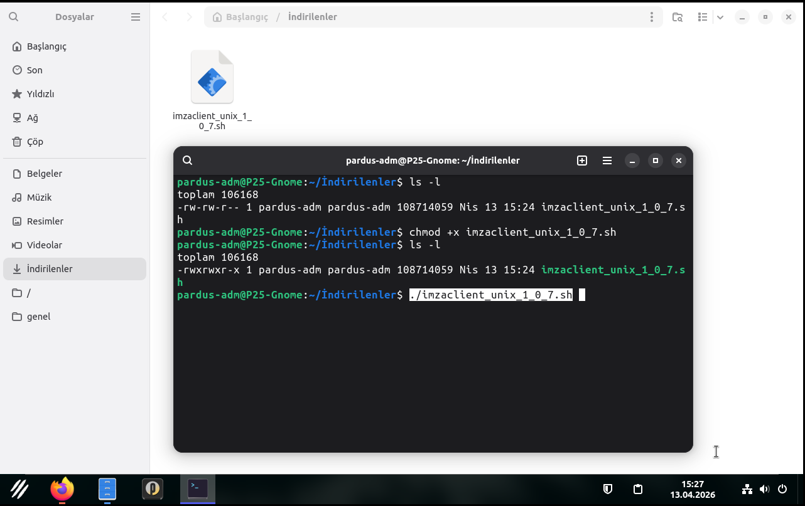Close the Files window
805x506 pixels.
789,17
